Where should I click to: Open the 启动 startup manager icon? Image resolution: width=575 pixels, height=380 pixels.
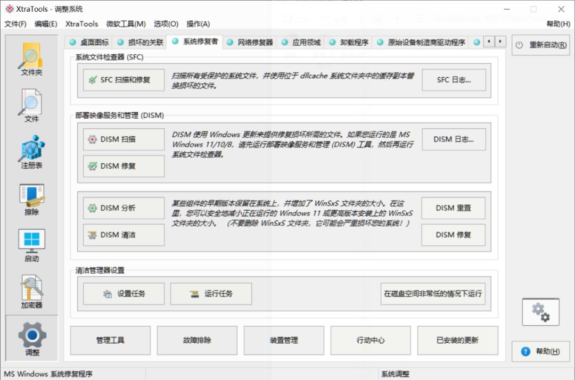pyautogui.click(x=31, y=244)
